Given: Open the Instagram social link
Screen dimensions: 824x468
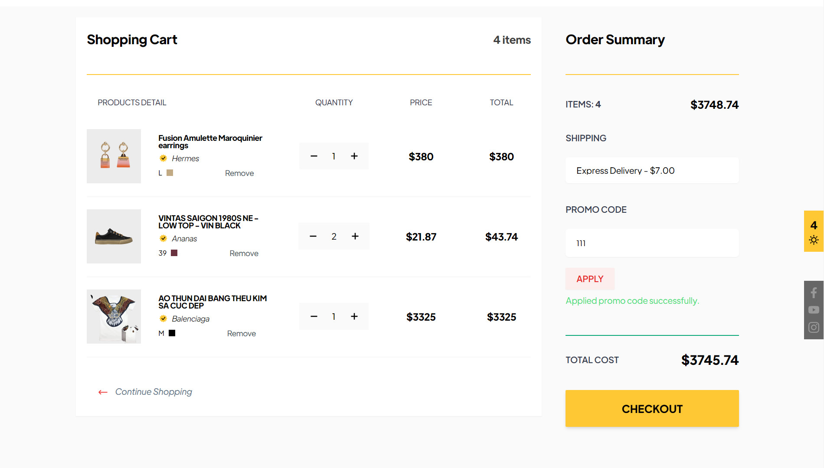Looking at the screenshot, I should (814, 327).
